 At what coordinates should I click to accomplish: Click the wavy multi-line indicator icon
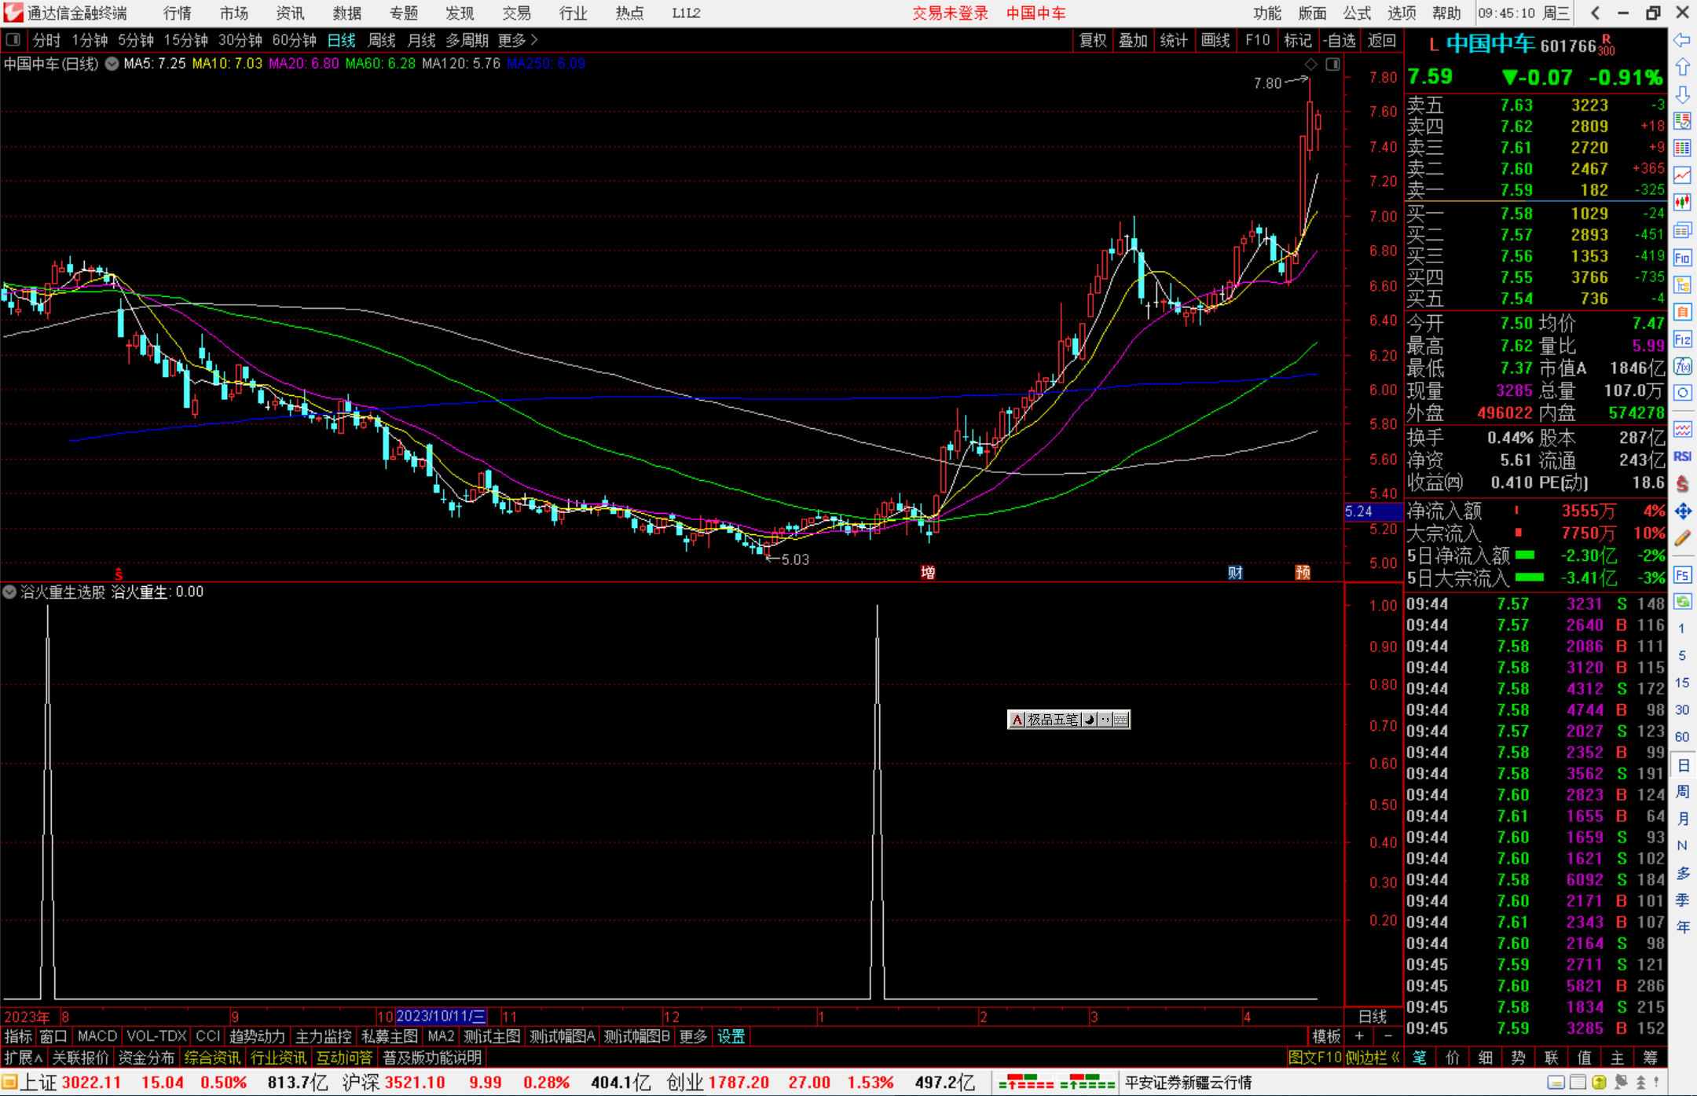(1682, 429)
